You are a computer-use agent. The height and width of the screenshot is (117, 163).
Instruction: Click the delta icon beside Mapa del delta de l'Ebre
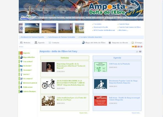pos(83,43)
